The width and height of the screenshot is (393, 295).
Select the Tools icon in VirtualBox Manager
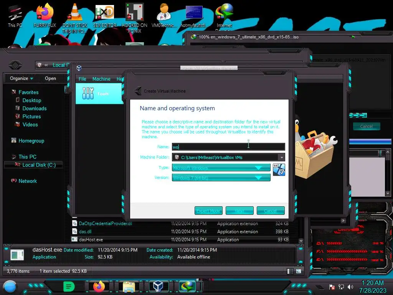[x=88, y=93]
